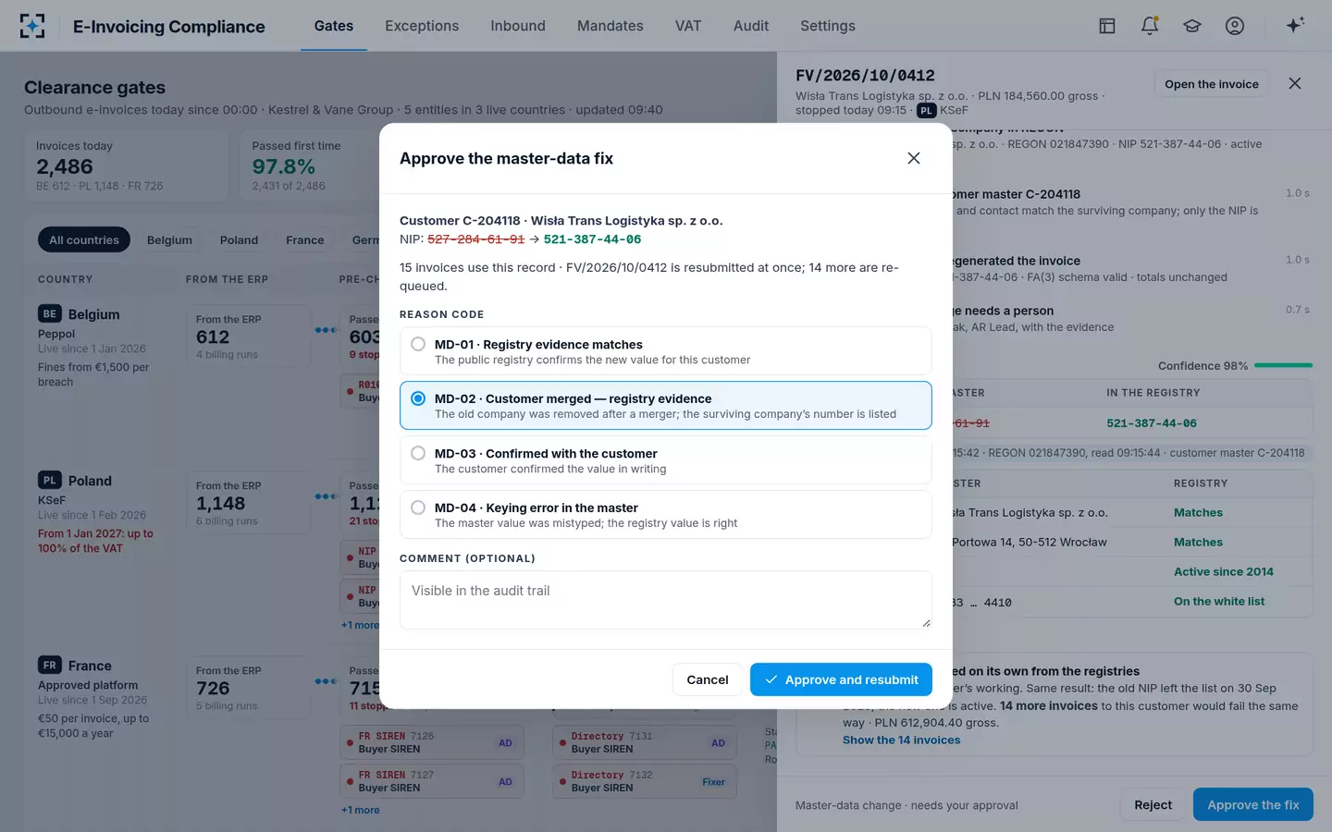Choose MD-03 Confirmed with the customer
This screenshot has width=1332, height=832.
pyautogui.click(x=665, y=460)
